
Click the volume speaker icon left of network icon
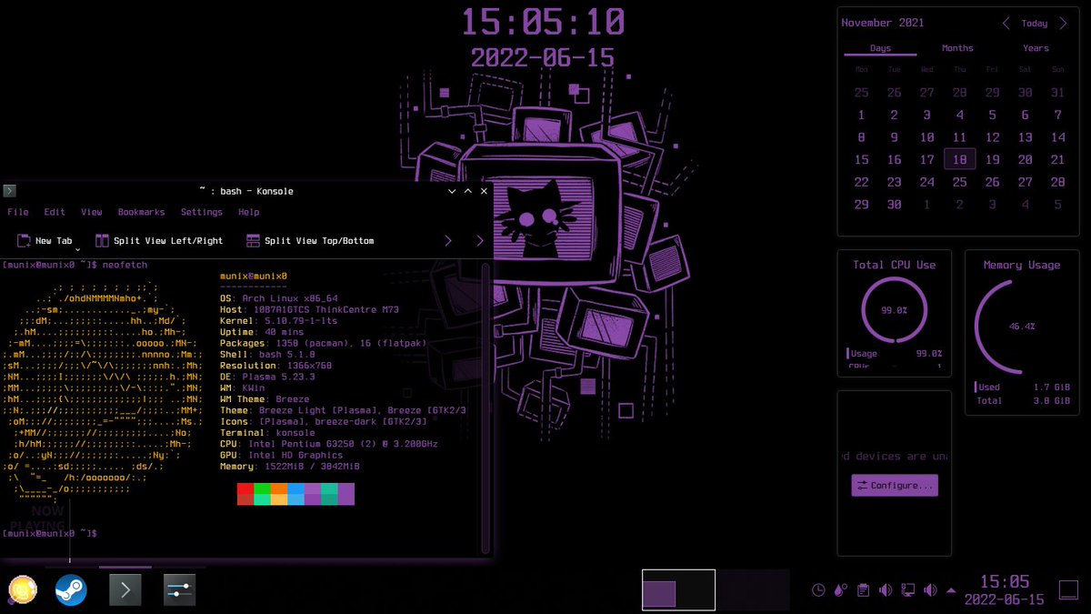tap(886, 590)
